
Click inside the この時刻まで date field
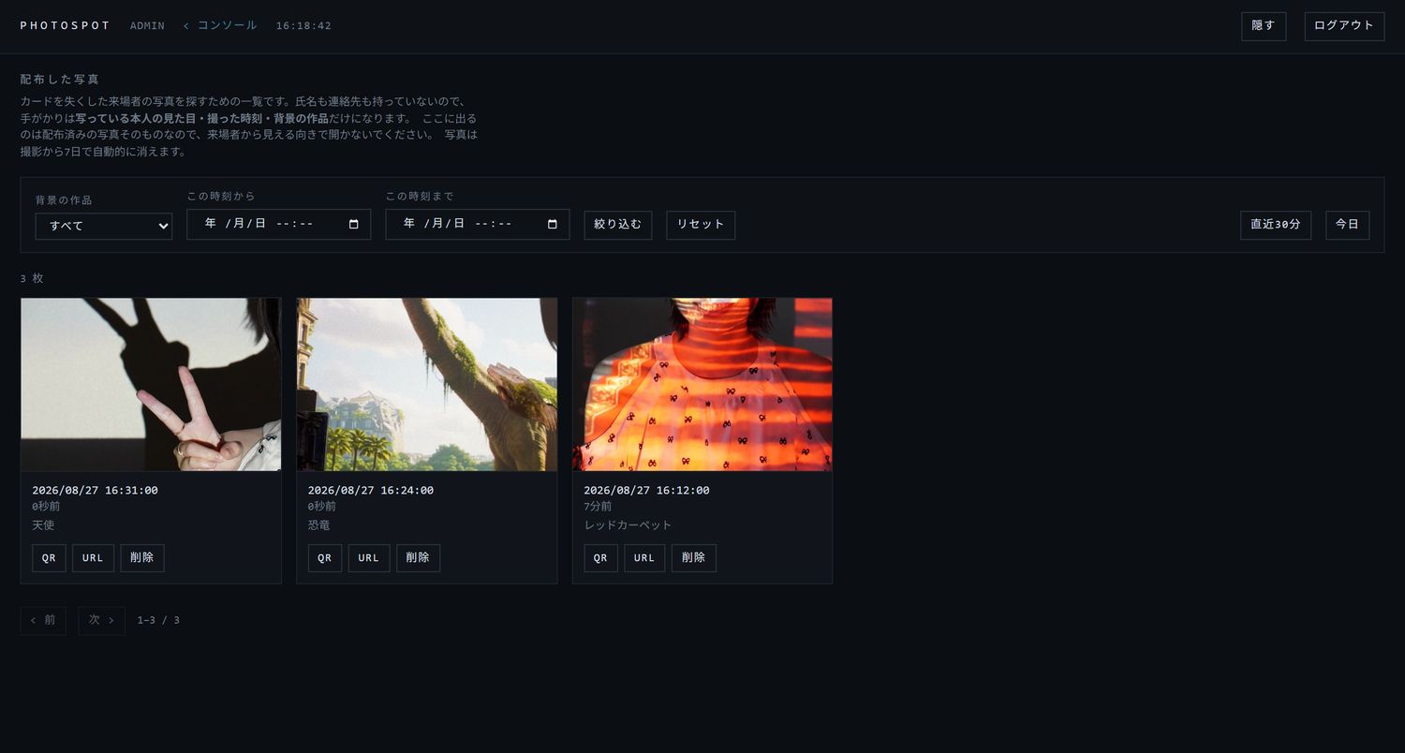click(478, 224)
